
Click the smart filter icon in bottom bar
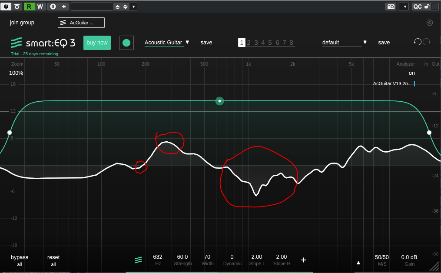[x=138, y=260]
